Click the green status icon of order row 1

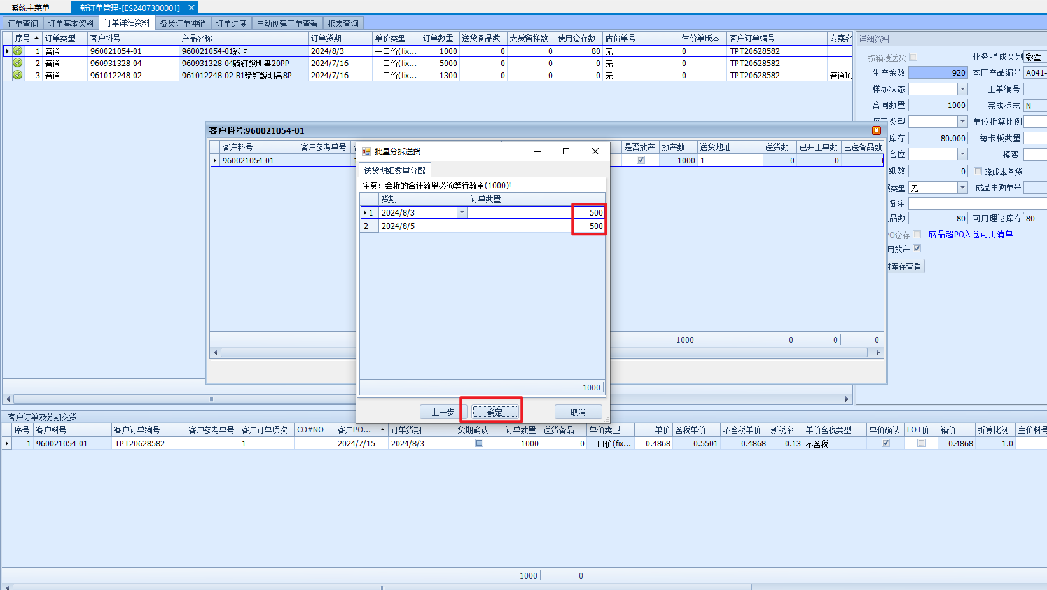[18, 51]
